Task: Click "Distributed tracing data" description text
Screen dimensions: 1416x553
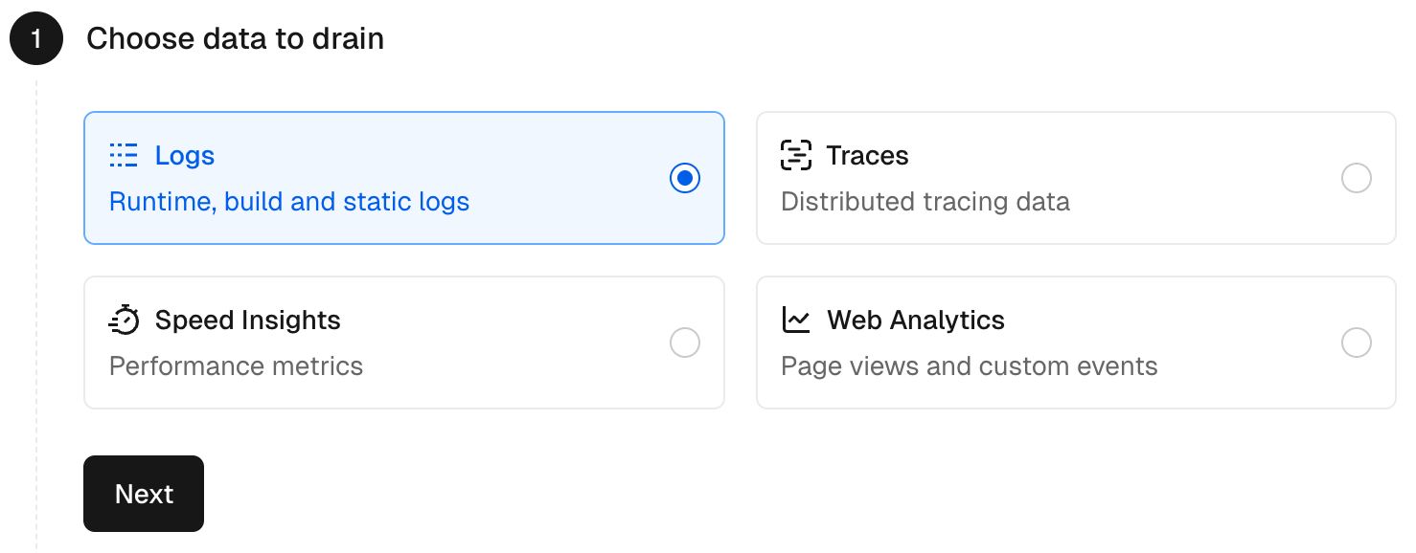Action: click(x=925, y=202)
